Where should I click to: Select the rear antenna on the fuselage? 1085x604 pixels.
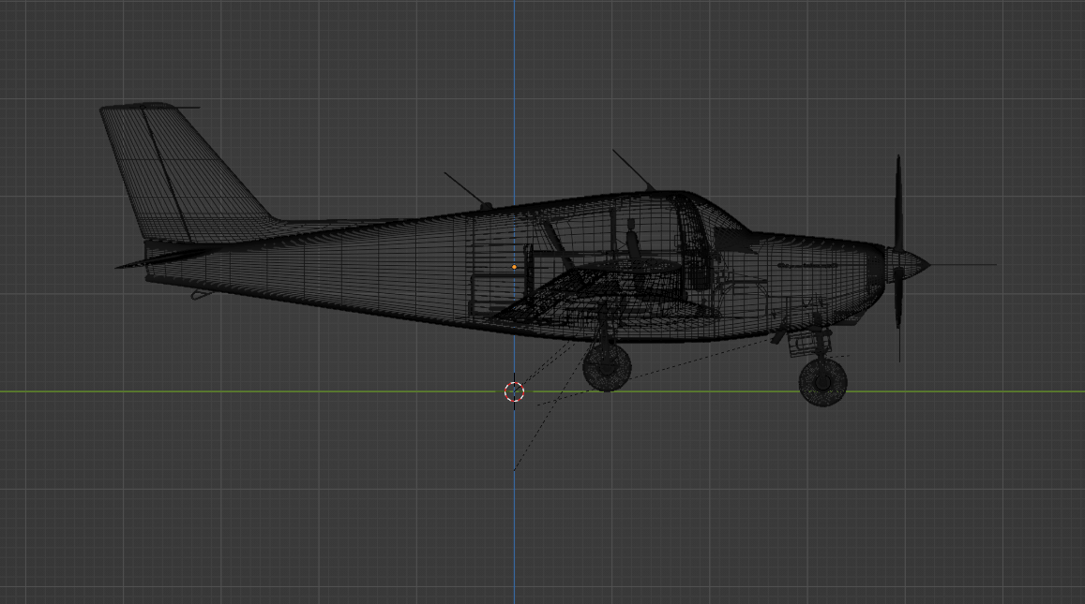click(x=468, y=191)
